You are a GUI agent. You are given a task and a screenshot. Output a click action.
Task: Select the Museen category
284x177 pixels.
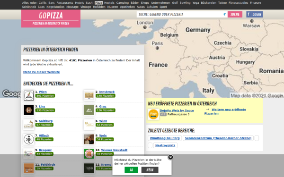pyautogui.click(x=113, y=7)
